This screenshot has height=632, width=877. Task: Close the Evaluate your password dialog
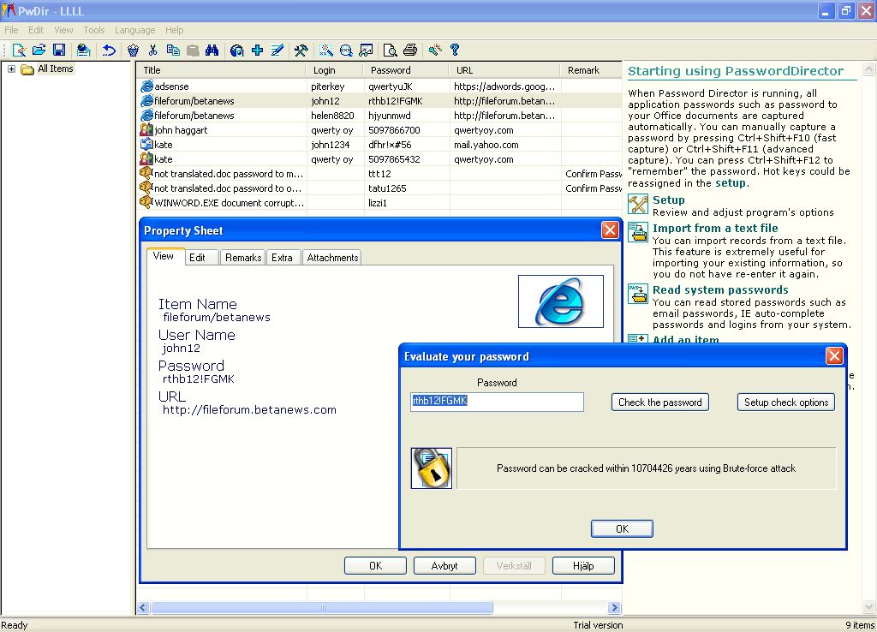(834, 356)
